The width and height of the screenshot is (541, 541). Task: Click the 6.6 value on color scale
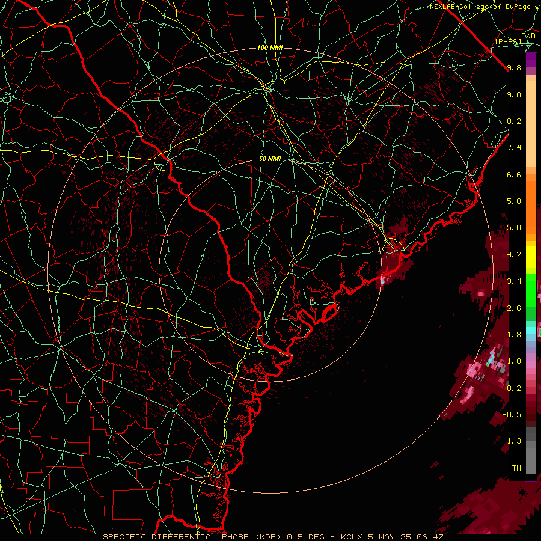514,174
